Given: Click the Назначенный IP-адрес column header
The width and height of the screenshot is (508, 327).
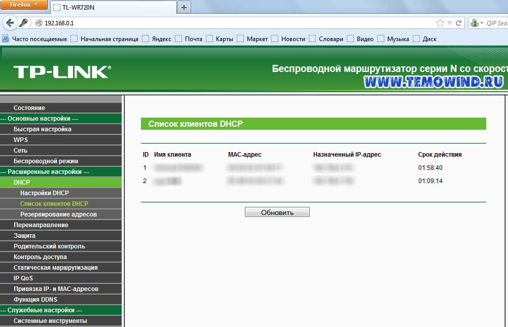Looking at the screenshot, I should [x=347, y=155].
